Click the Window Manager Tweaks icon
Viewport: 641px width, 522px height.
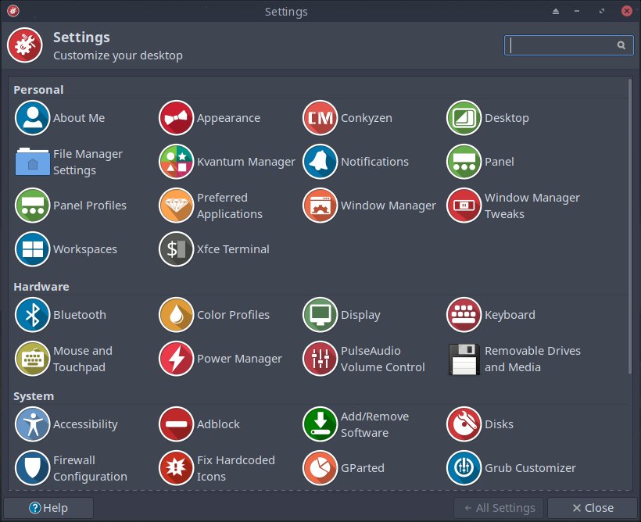tap(464, 206)
